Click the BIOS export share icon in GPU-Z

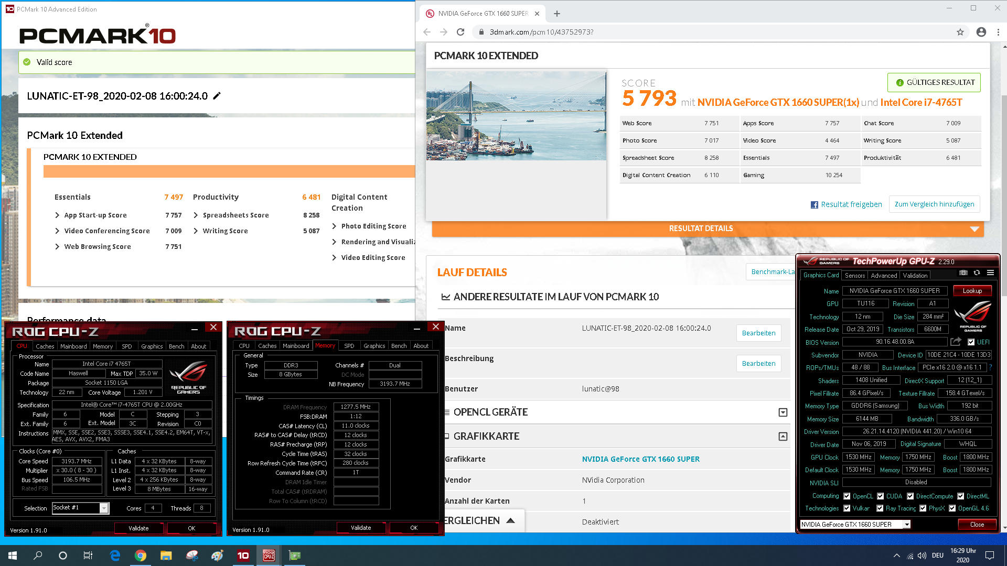click(956, 342)
